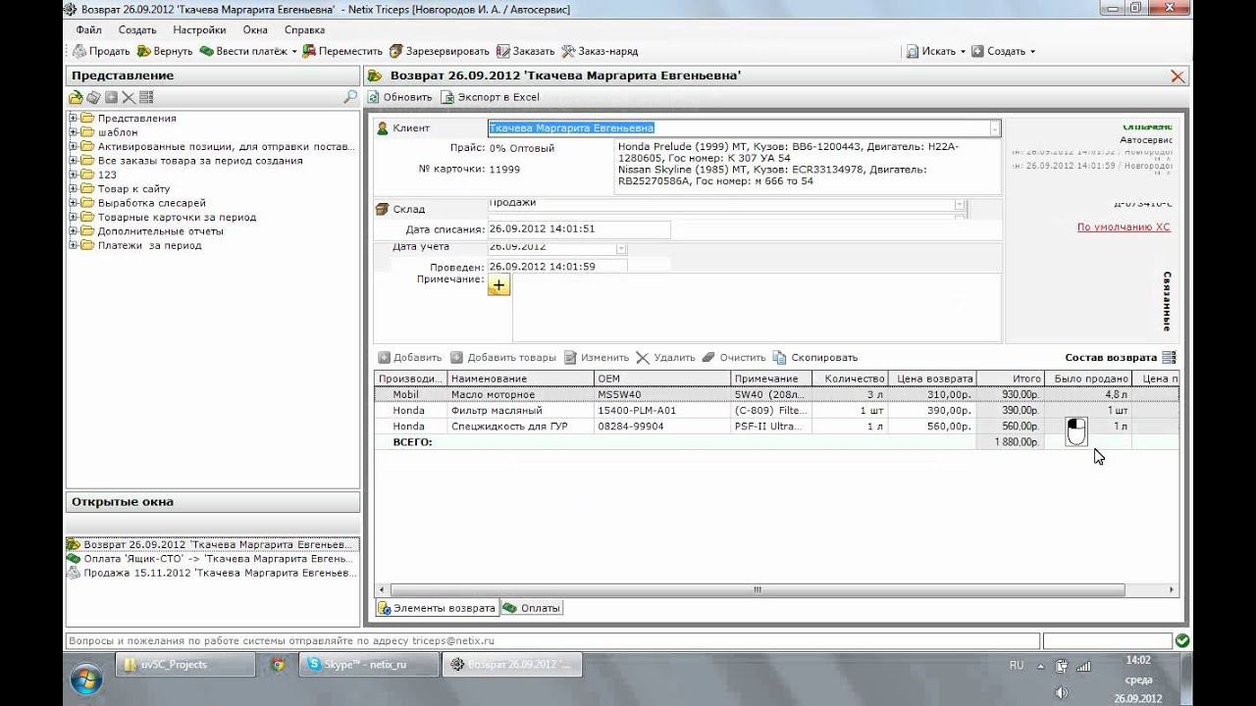Expand the Товар к сайту folder

pyautogui.click(x=73, y=189)
